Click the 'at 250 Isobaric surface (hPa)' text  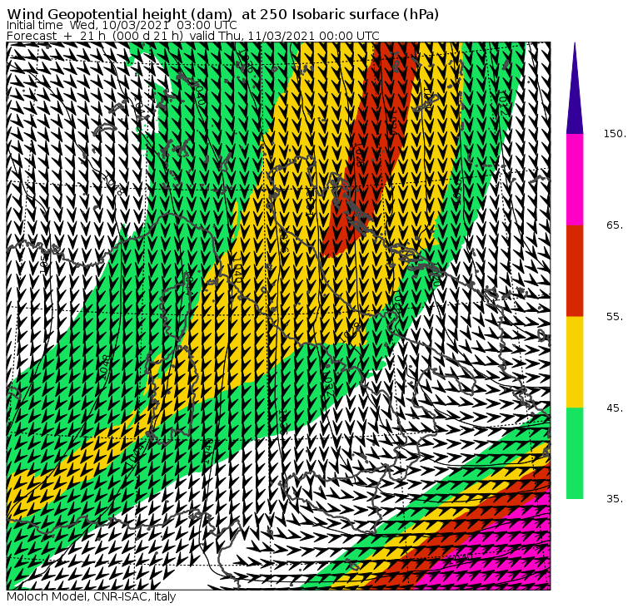click(340, 14)
